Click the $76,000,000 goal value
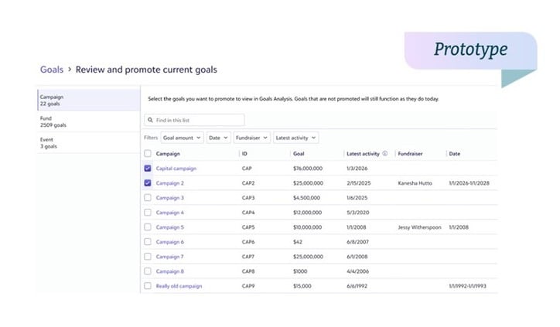The image size is (560, 327). [x=308, y=169]
